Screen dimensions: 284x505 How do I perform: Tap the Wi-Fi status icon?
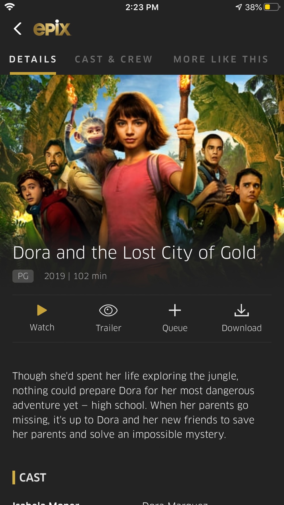(x=10, y=7)
